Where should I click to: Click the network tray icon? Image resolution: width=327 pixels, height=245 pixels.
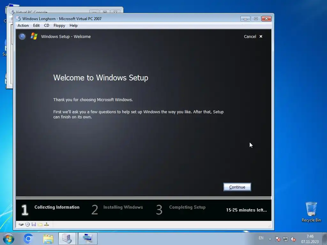coord(285,239)
